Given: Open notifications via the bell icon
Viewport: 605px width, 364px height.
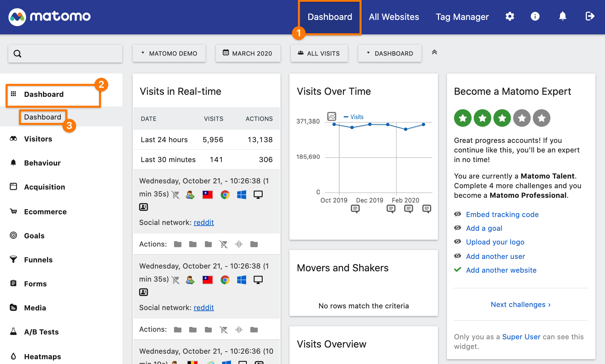Looking at the screenshot, I should point(563,16).
